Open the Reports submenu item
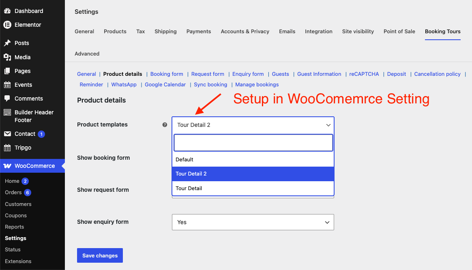Viewport: 472px width, 270px height. pos(15,227)
